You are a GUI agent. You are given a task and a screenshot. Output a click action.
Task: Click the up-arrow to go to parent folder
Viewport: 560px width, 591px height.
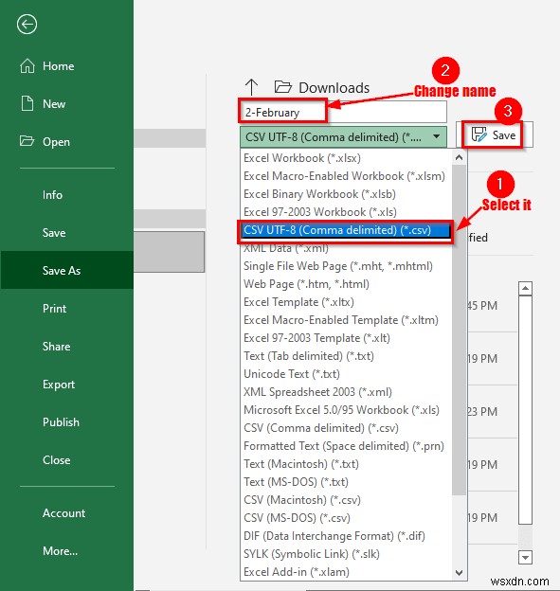coord(251,87)
